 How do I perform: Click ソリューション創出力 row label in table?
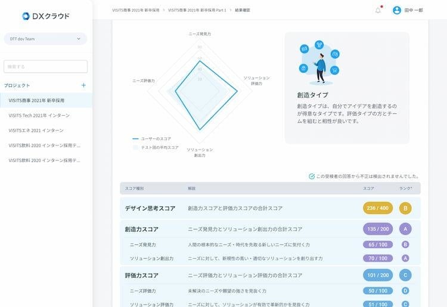[151, 259]
